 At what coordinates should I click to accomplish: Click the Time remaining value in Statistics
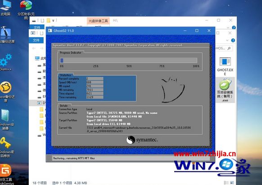tap(95, 97)
